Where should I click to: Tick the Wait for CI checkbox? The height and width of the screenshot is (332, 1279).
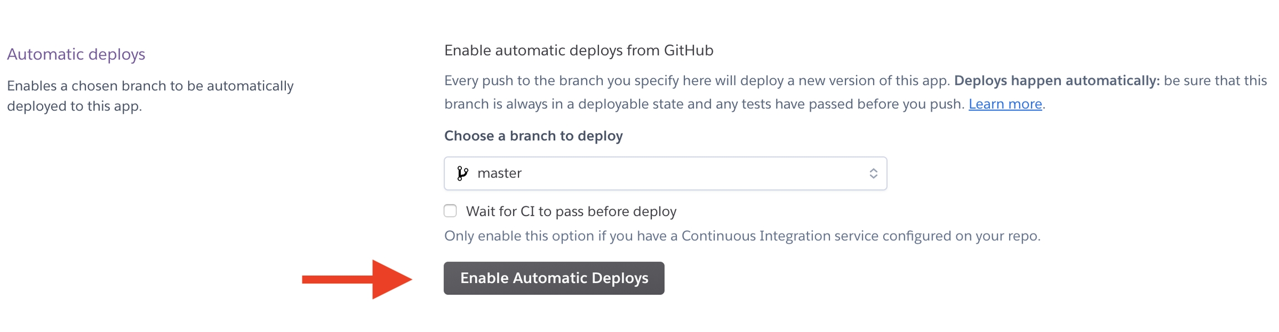click(450, 211)
